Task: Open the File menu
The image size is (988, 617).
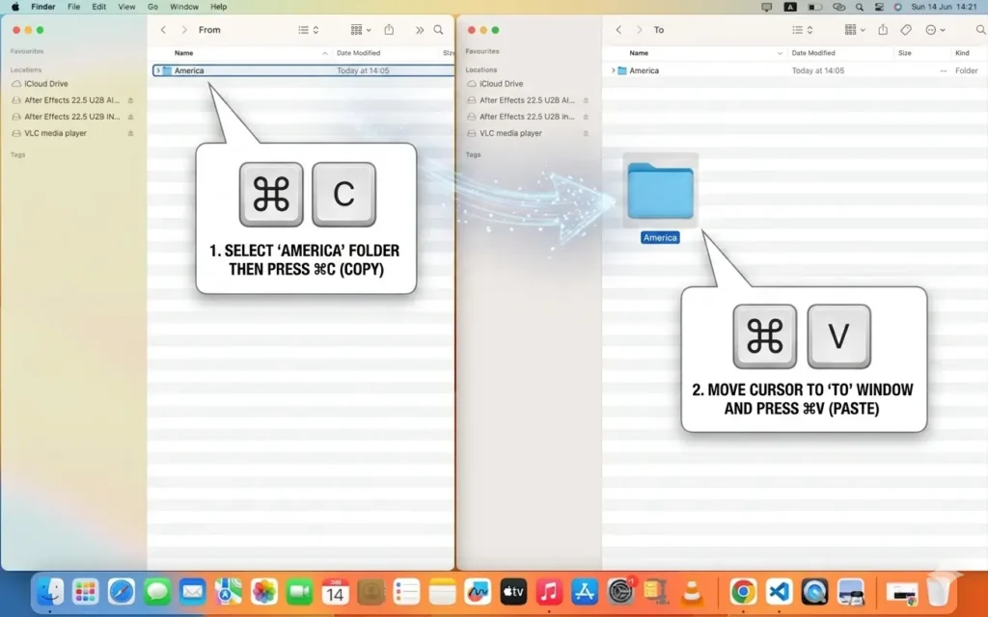Action: 73,7
